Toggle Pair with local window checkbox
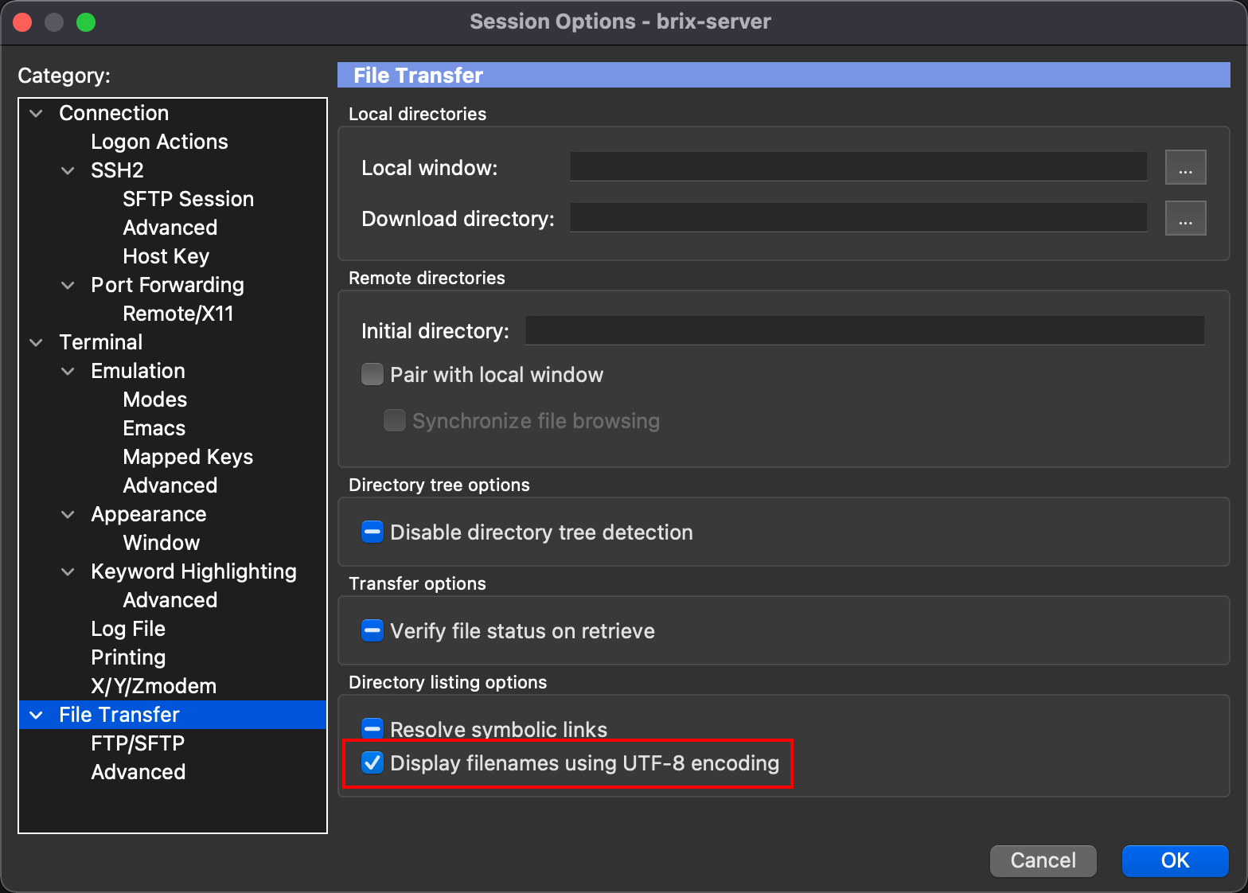 [372, 375]
